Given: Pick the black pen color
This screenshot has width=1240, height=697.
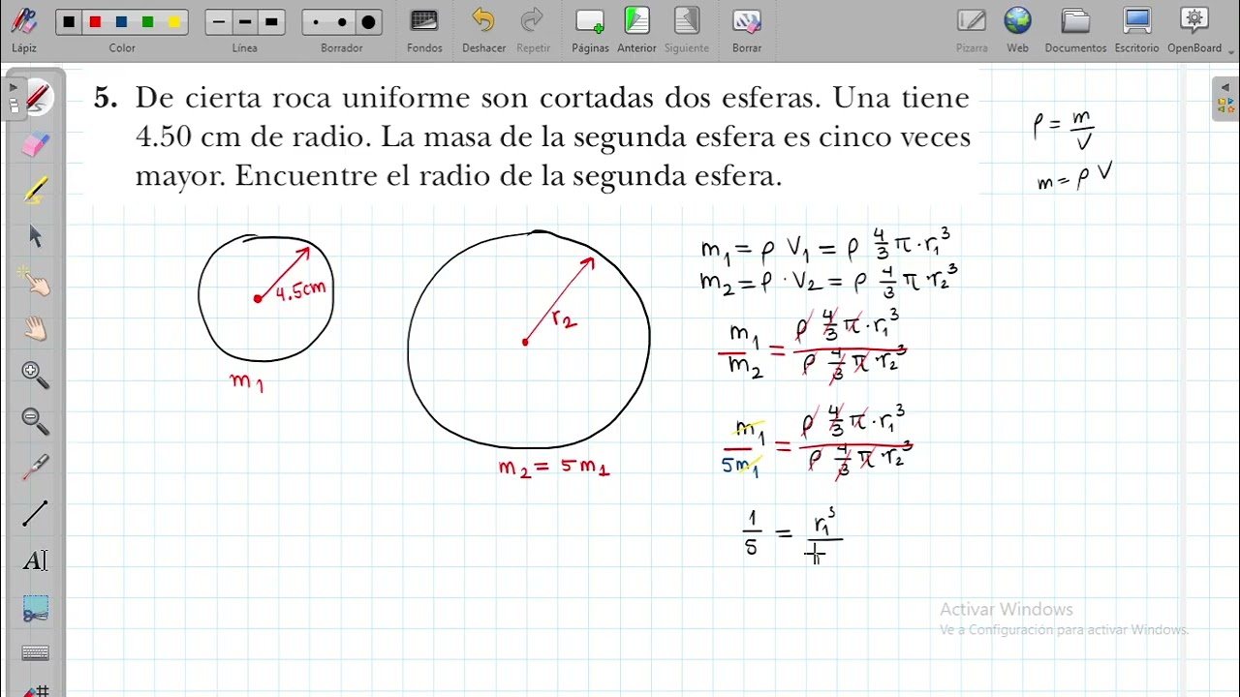Looking at the screenshot, I should point(70,22).
